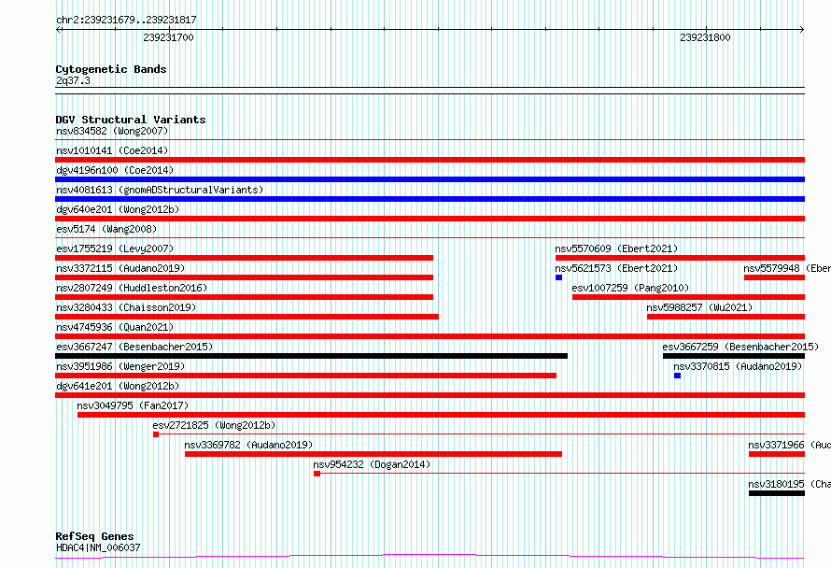Image resolution: width=831 pixels, height=568 pixels.
Task: Click the chr2:239231679..239231817 coordinate label
Action: [x=126, y=20]
